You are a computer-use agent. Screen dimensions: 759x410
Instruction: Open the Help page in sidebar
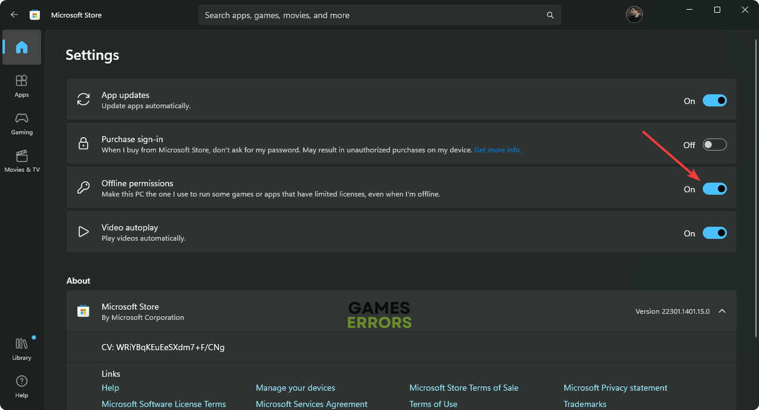click(22, 386)
